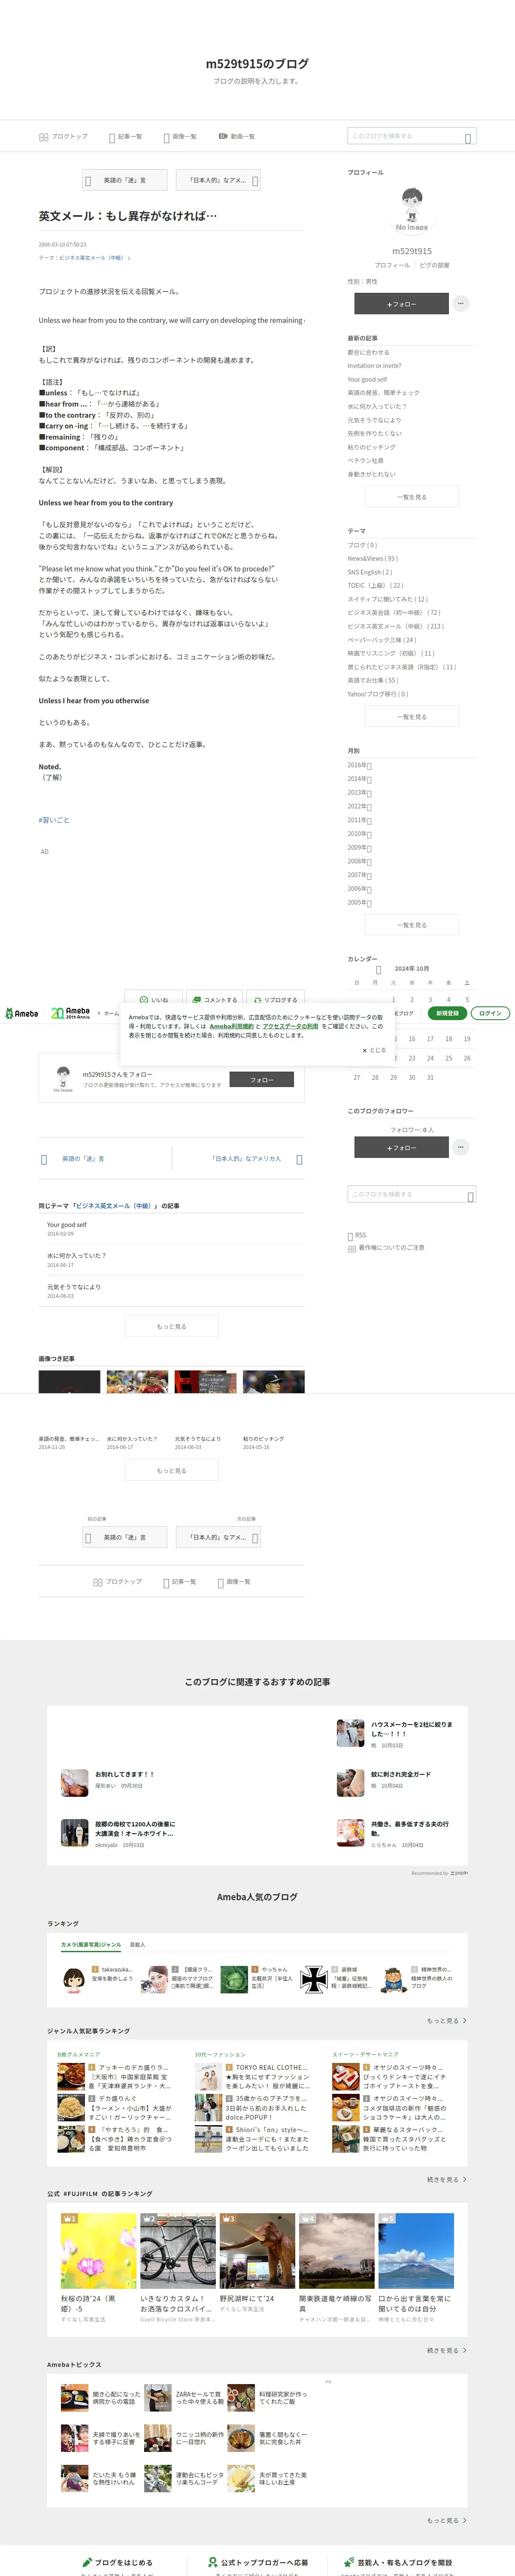Viewport: 515px width, 2576px height.
Task: Expand the 2013年 monthly archive
Action: [x=359, y=793]
